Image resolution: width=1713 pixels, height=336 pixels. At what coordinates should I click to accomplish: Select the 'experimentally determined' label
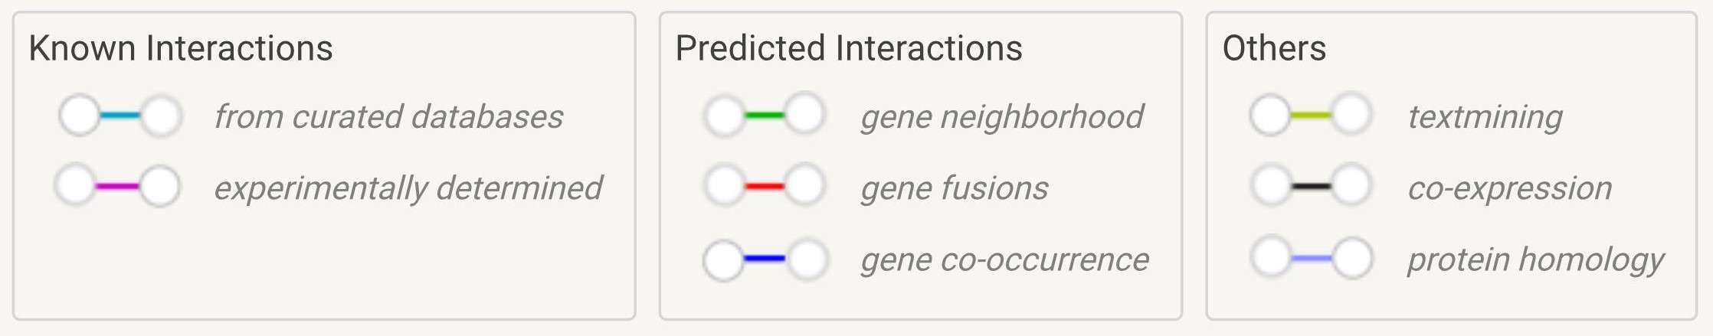(x=408, y=188)
